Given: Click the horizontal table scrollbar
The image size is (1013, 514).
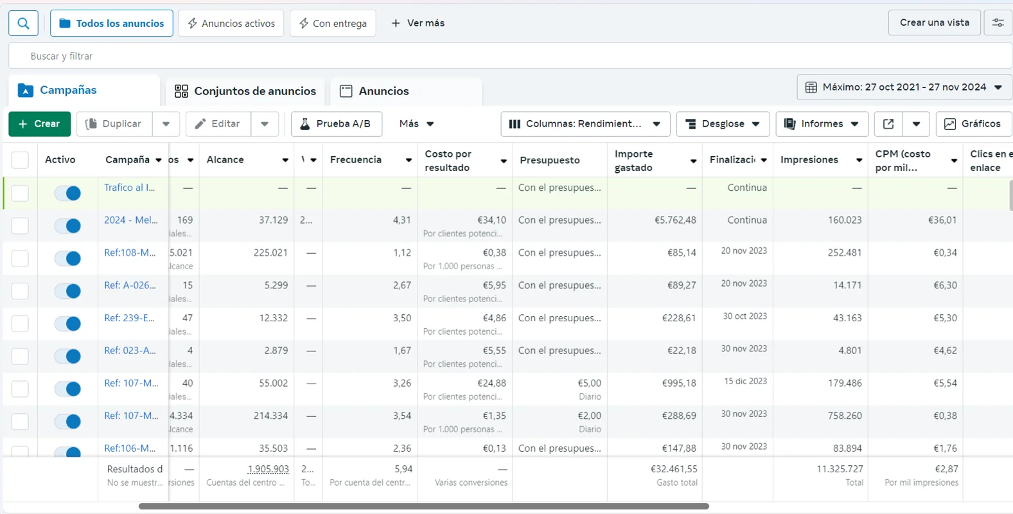Looking at the screenshot, I should (423, 506).
